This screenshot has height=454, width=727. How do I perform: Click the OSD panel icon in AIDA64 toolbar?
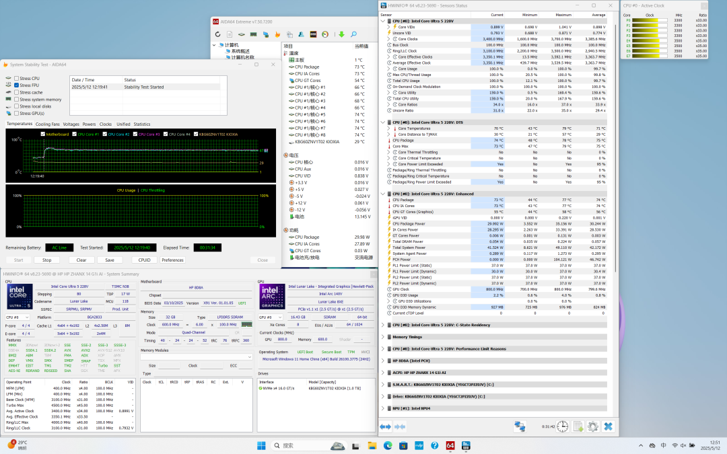tap(314, 34)
